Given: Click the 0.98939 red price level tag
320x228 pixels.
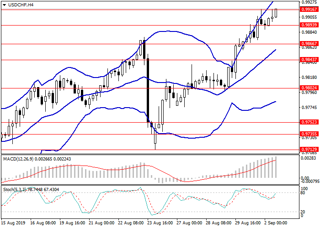Looking at the screenshot, I should tap(306, 25).
